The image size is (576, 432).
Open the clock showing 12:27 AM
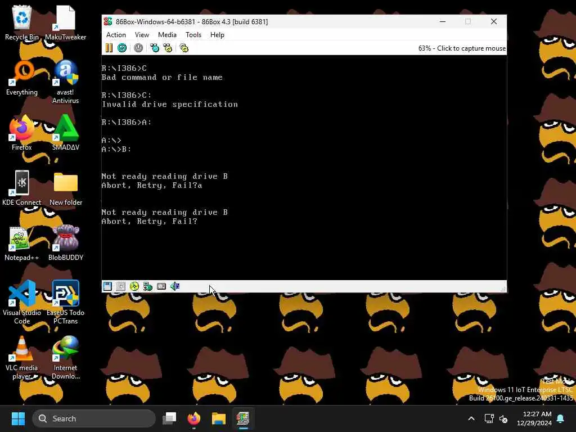click(534, 418)
